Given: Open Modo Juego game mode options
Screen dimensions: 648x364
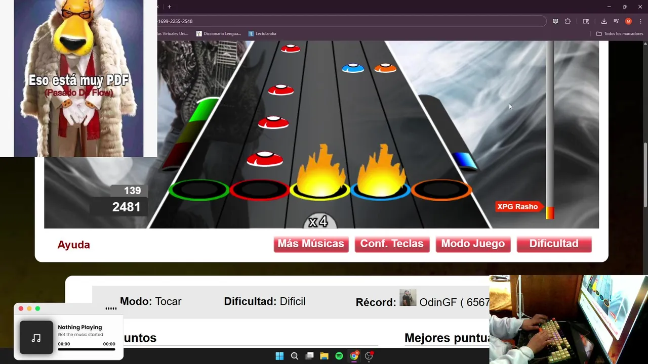Looking at the screenshot, I should (x=473, y=244).
